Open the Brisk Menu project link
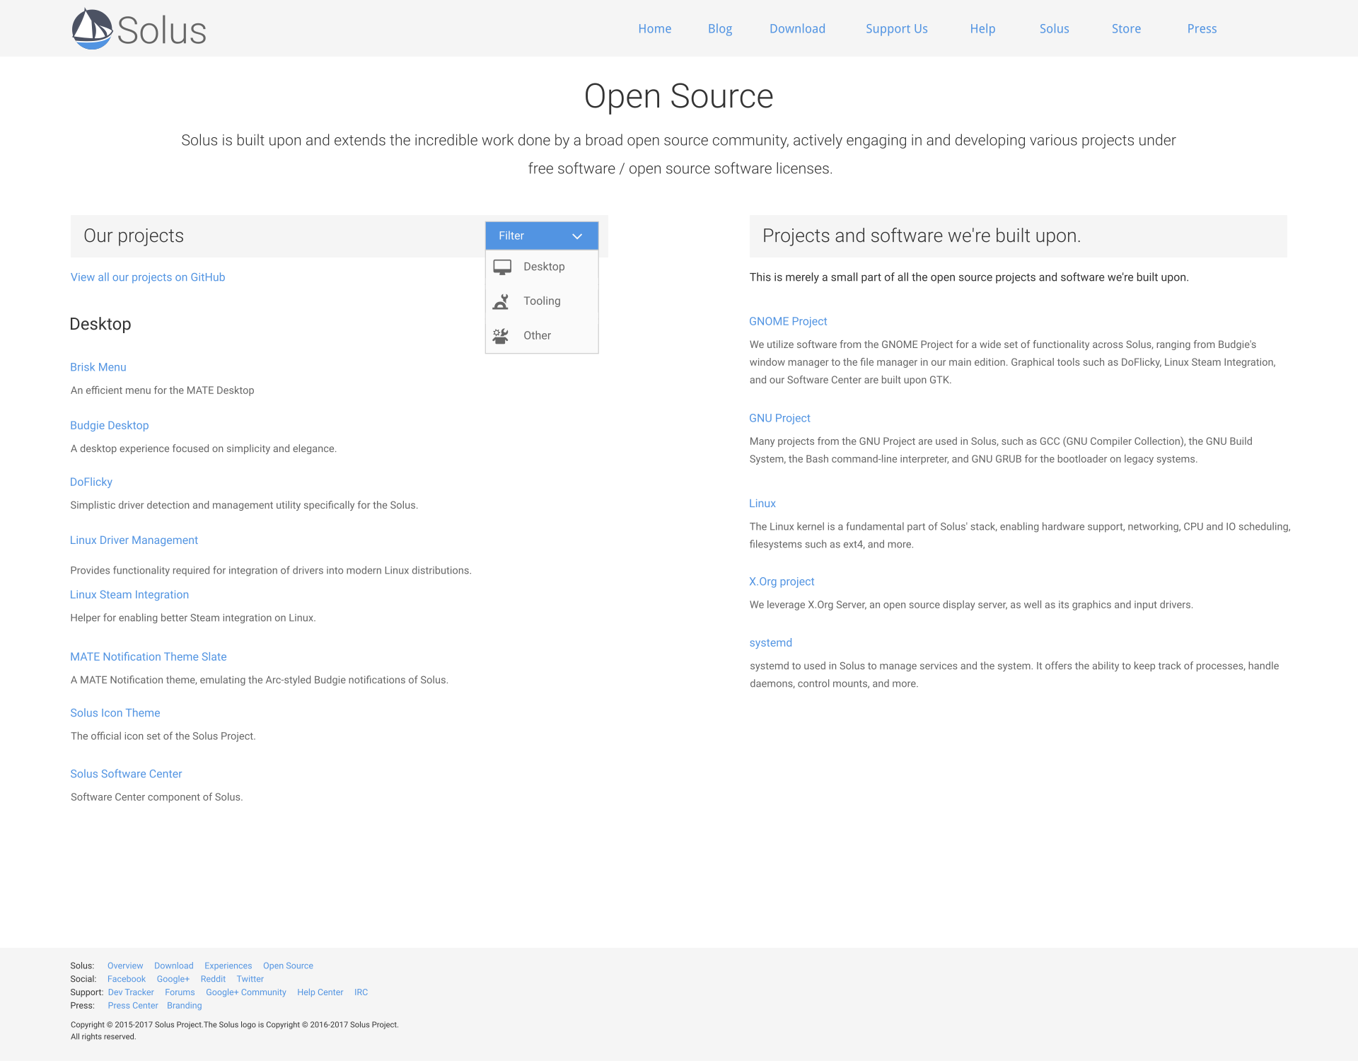Viewport: 1358px width, 1061px height. click(x=98, y=367)
